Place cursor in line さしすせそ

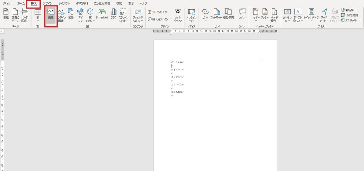tap(177, 77)
